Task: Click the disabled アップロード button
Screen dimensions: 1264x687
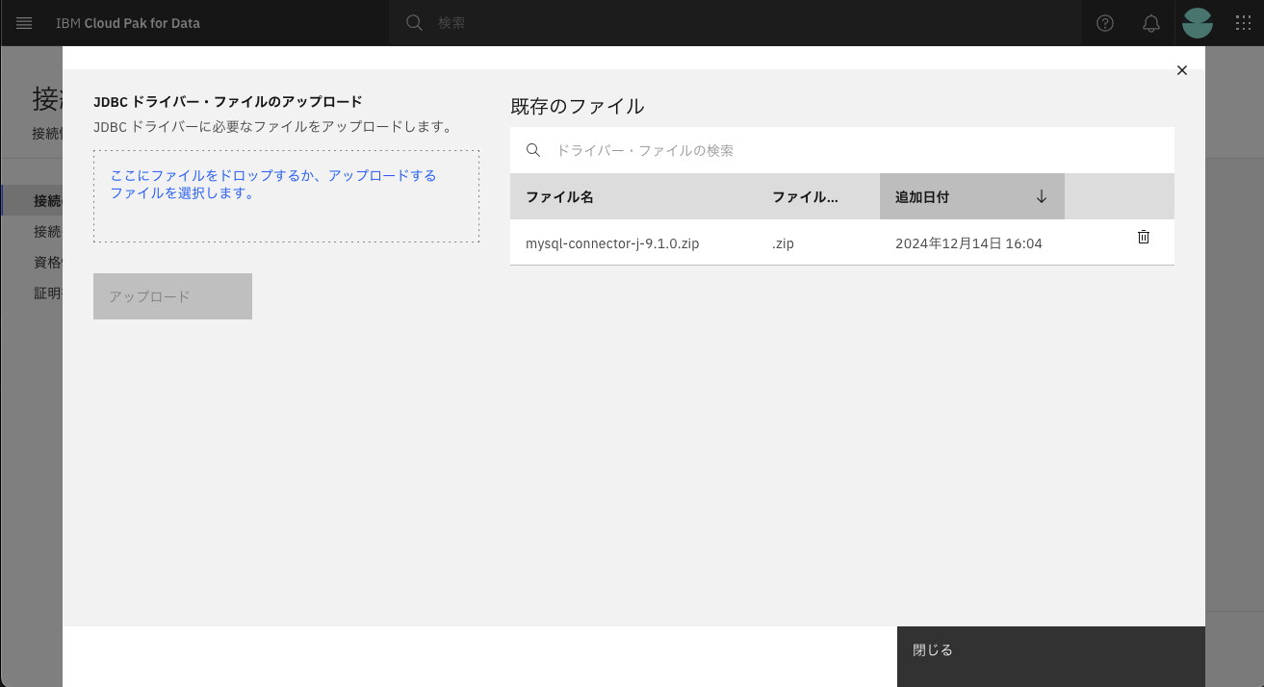Action: tap(172, 295)
